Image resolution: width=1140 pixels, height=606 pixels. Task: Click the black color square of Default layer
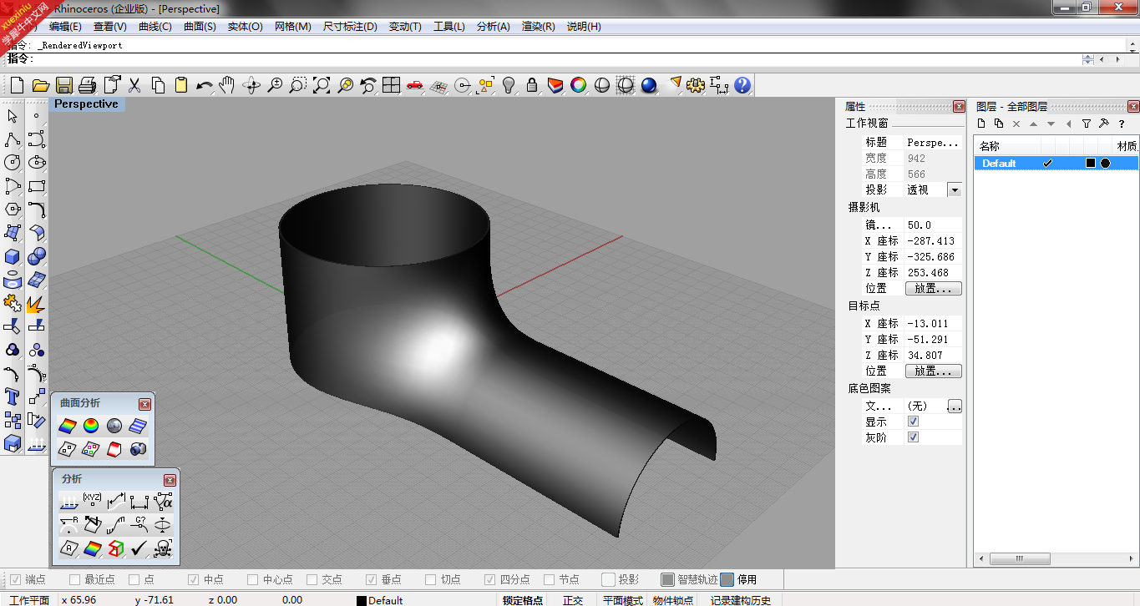pos(1090,163)
